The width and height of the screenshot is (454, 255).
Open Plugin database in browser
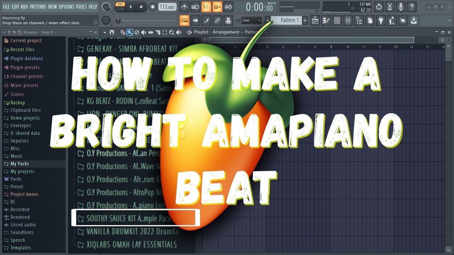[x=27, y=58]
